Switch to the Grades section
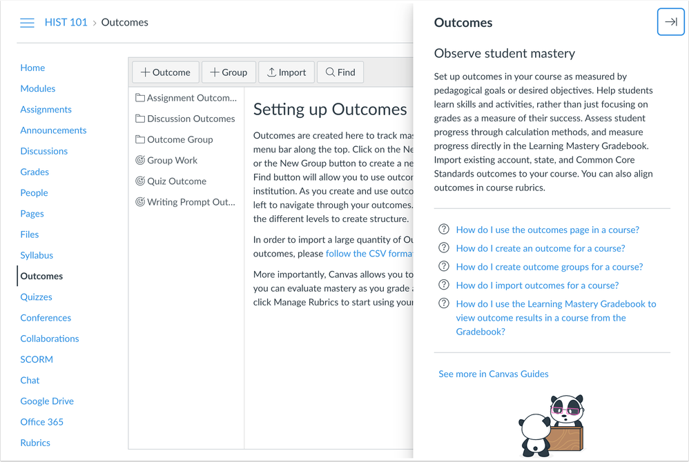Screen dimensions: 689x462 [x=35, y=172]
